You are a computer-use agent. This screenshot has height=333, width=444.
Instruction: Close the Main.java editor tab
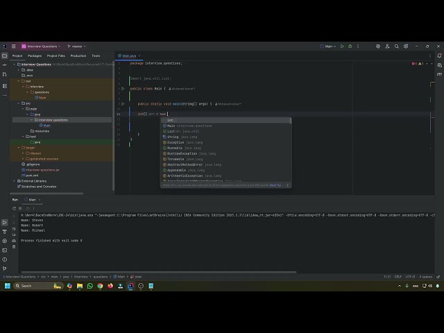pyautogui.click(x=139, y=55)
